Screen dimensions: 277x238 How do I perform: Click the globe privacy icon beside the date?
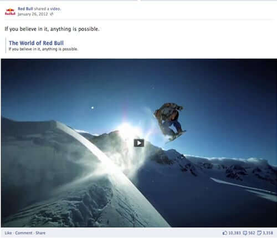click(x=52, y=14)
